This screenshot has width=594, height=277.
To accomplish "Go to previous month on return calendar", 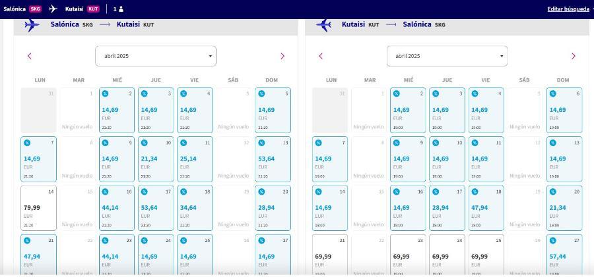I will point(321,56).
